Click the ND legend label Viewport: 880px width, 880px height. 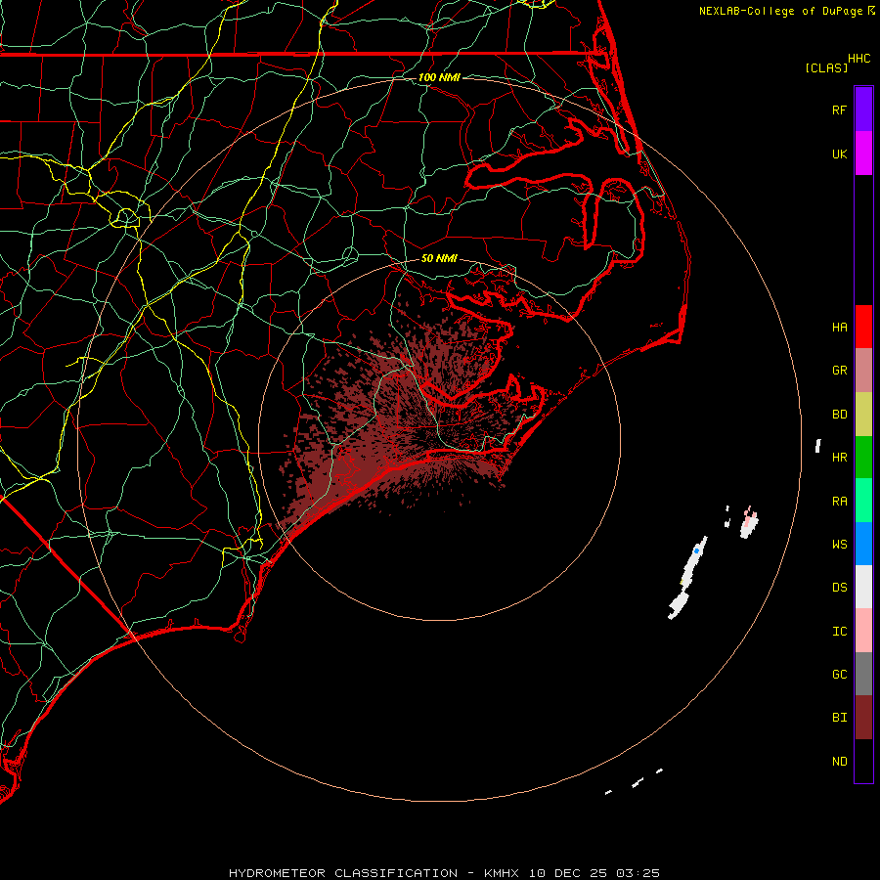[839, 762]
